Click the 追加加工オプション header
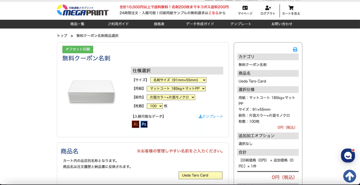360x185 pixels. click(268, 136)
